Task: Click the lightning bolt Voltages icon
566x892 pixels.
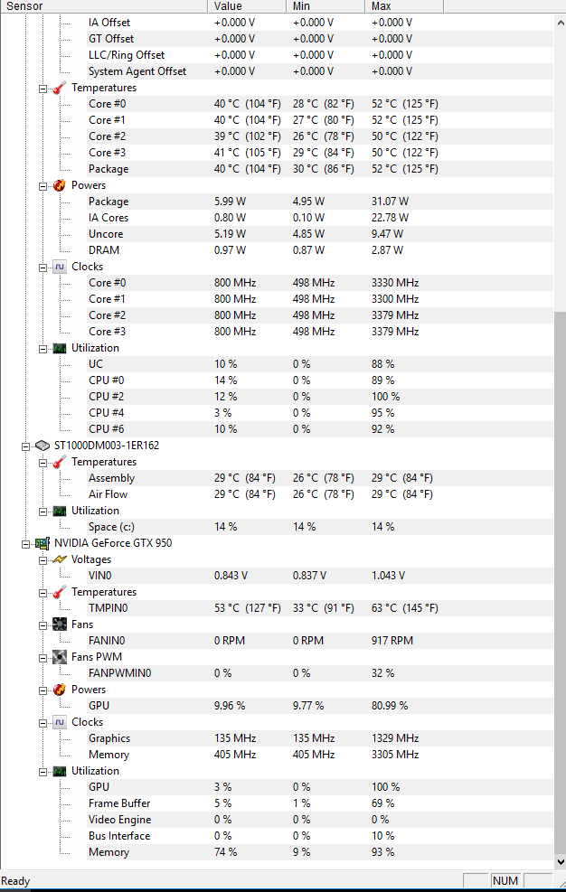Action: tap(59, 559)
